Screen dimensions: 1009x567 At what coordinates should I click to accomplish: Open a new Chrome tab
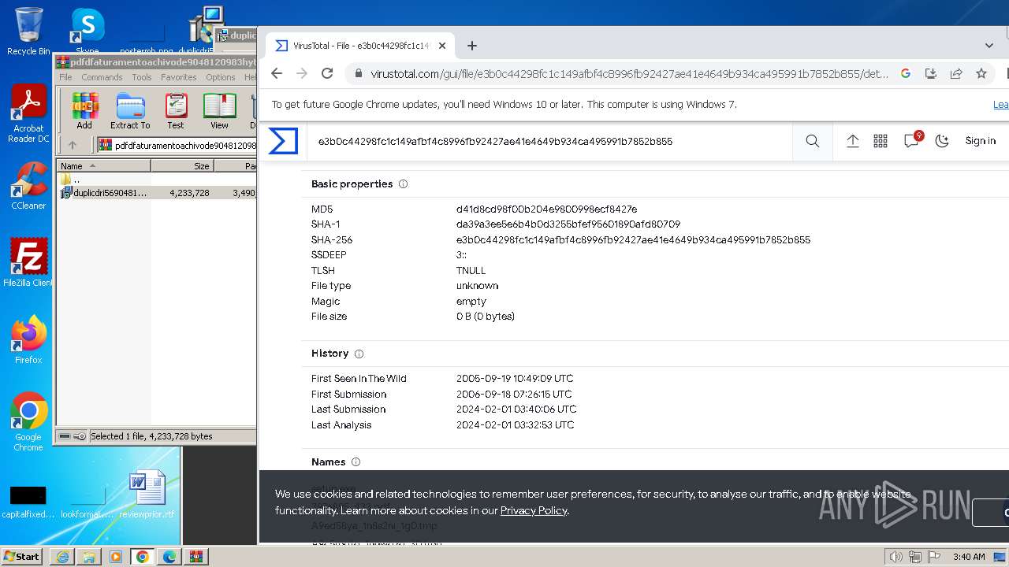(x=471, y=46)
